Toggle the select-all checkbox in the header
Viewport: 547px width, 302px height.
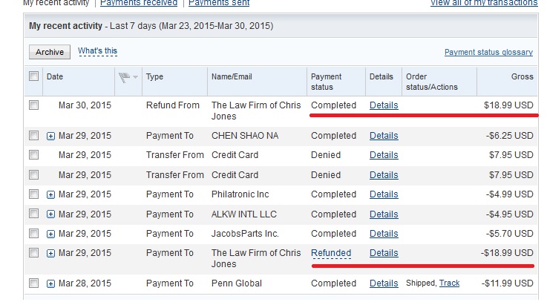click(34, 76)
